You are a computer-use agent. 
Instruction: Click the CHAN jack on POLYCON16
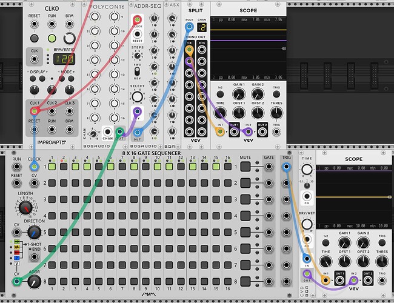click(107, 132)
